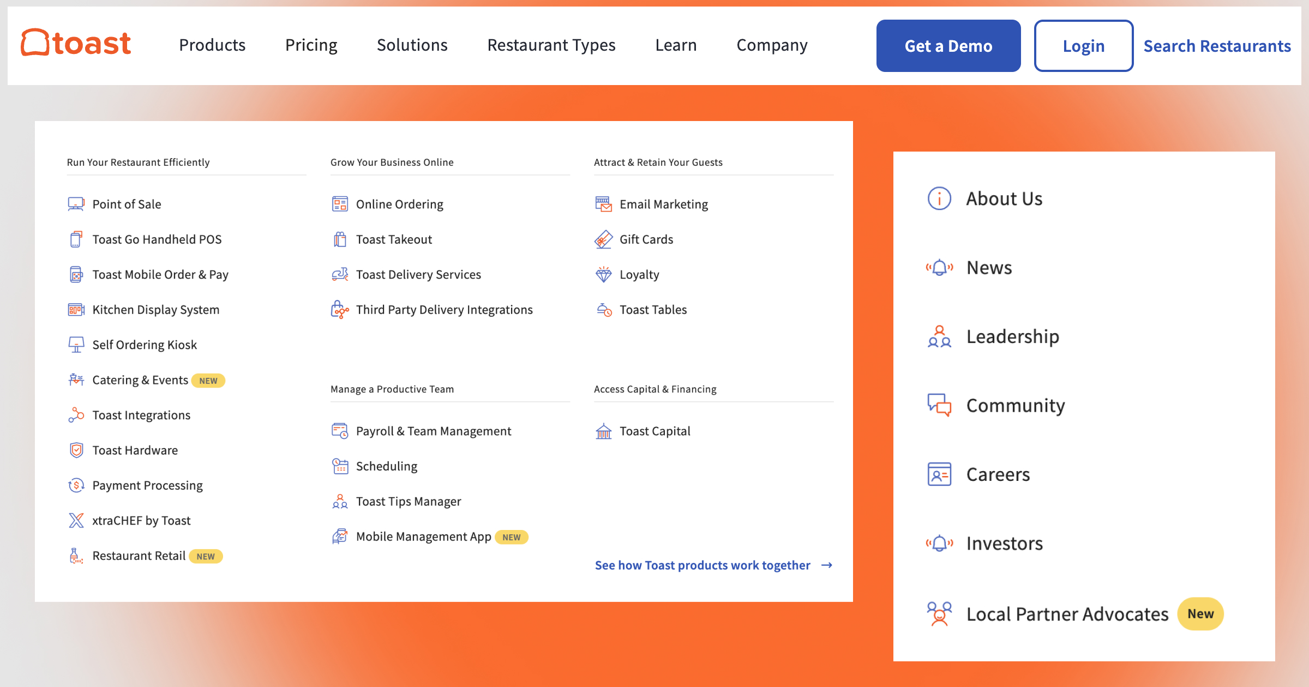Open the Products navigation menu
This screenshot has height=687, width=1309.
(x=212, y=45)
